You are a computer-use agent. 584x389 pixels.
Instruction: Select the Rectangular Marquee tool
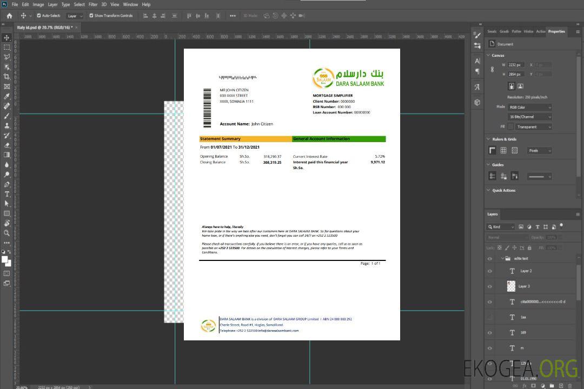click(x=6, y=48)
